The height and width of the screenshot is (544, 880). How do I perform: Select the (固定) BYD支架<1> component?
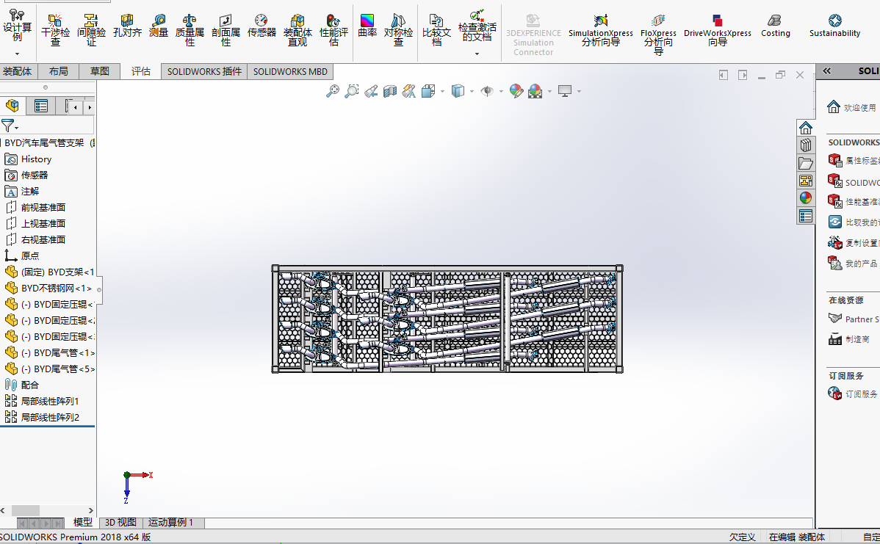pos(49,272)
